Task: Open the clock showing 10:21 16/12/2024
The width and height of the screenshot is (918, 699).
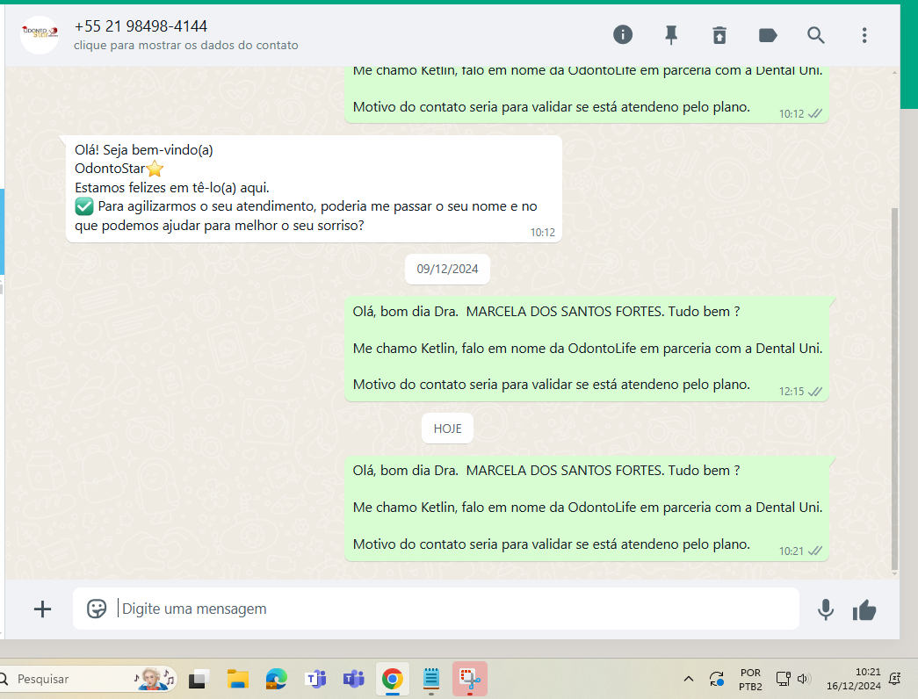Action: pos(854,679)
